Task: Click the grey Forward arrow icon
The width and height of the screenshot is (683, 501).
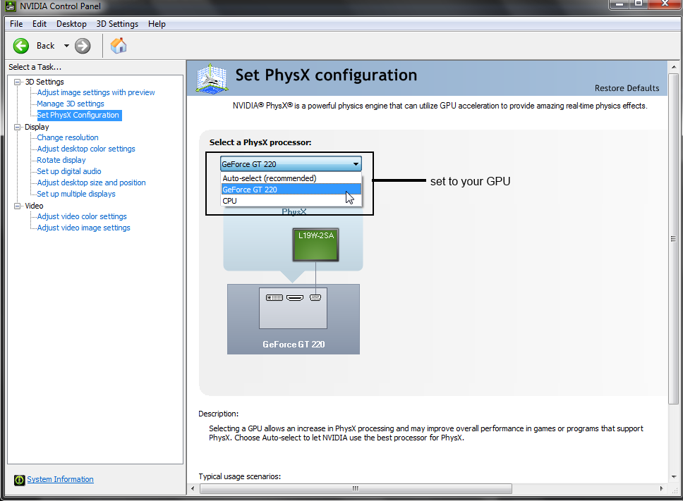Action: point(83,46)
